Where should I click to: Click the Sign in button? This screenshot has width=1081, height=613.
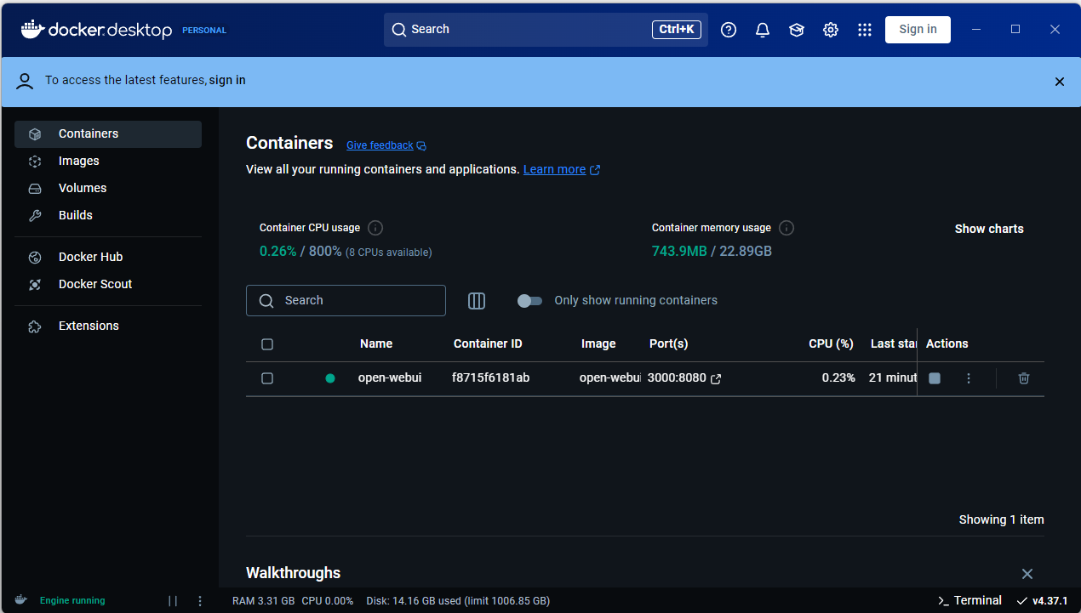tap(918, 30)
